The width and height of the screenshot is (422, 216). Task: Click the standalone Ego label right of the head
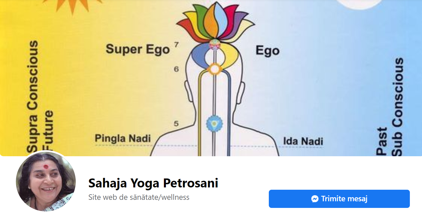coord(267,51)
